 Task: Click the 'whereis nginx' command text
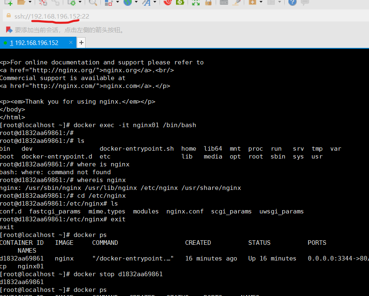[101, 180]
